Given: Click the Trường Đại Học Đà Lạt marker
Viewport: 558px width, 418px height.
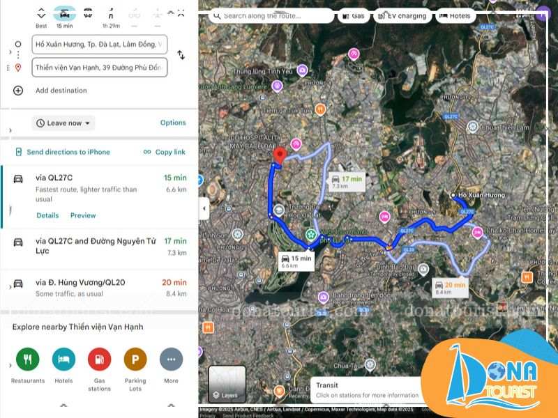Looking at the screenshot, I should point(280,210).
